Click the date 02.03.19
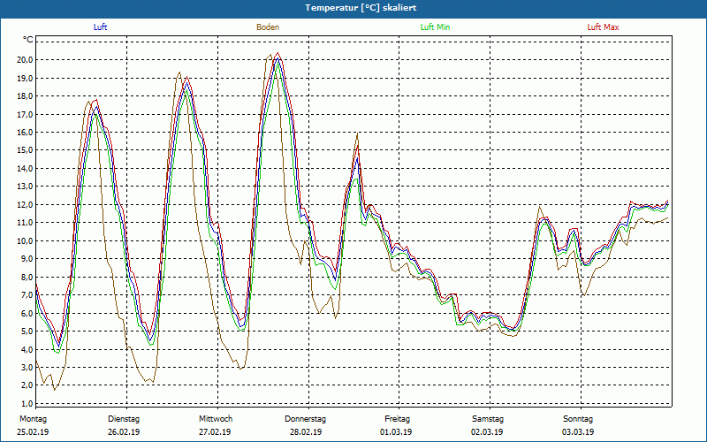The width and height of the screenshot is (707, 442). coord(488,432)
